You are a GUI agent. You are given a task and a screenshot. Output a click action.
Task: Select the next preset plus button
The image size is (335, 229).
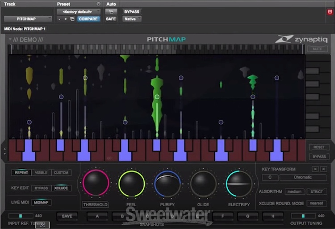pos(66,19)
